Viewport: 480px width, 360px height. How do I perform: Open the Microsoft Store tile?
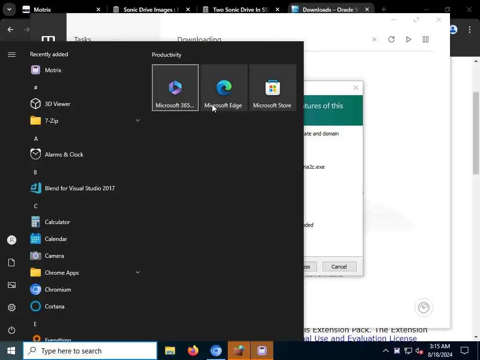click(273, 88)
